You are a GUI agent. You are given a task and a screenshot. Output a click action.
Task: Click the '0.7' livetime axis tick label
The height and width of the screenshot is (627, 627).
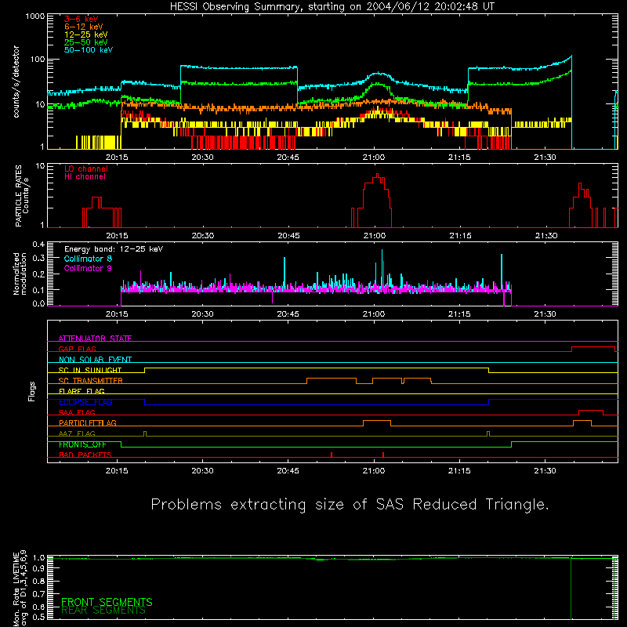click(x=38, y=594)
